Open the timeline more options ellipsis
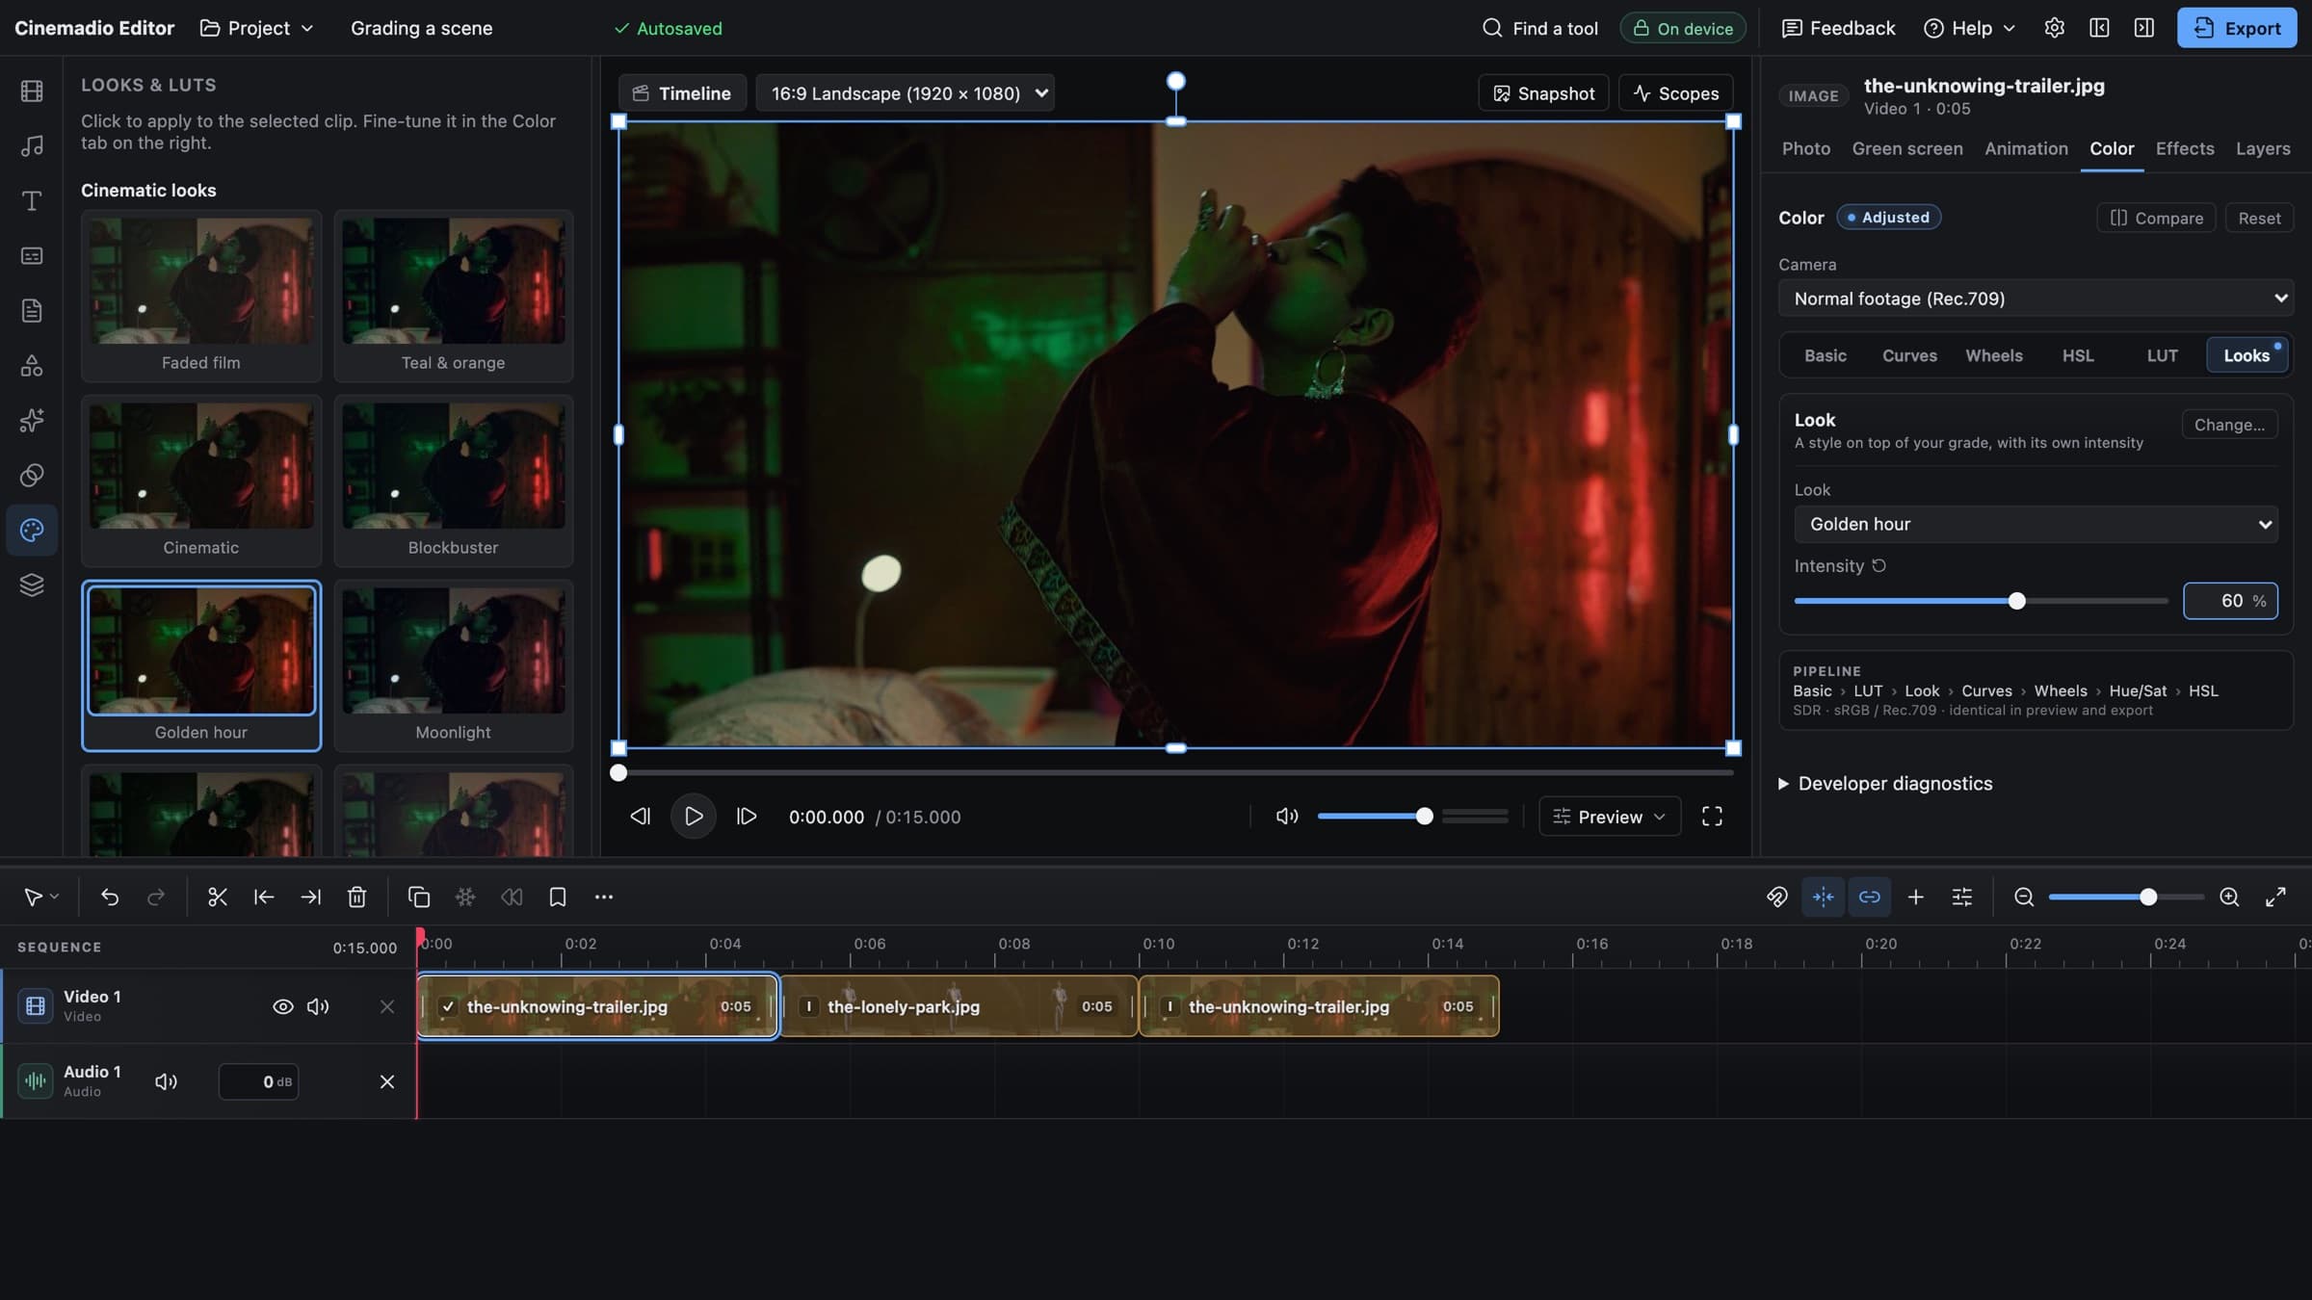This screenshot has width=2312, height=1300. (604, 897)
